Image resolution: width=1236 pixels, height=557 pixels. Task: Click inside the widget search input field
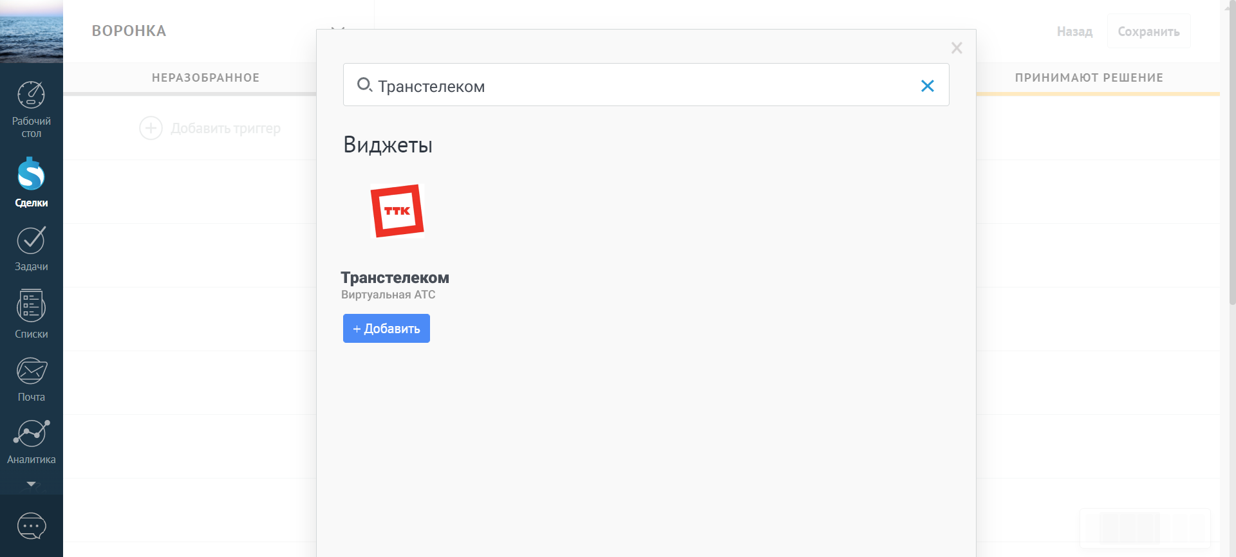tap(644, 86)
